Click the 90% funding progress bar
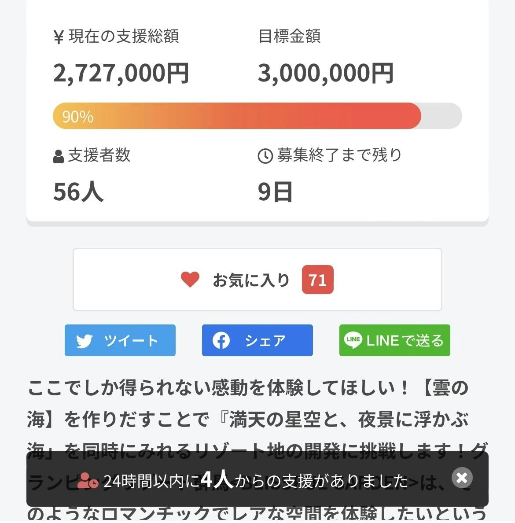 pos(257,116)
